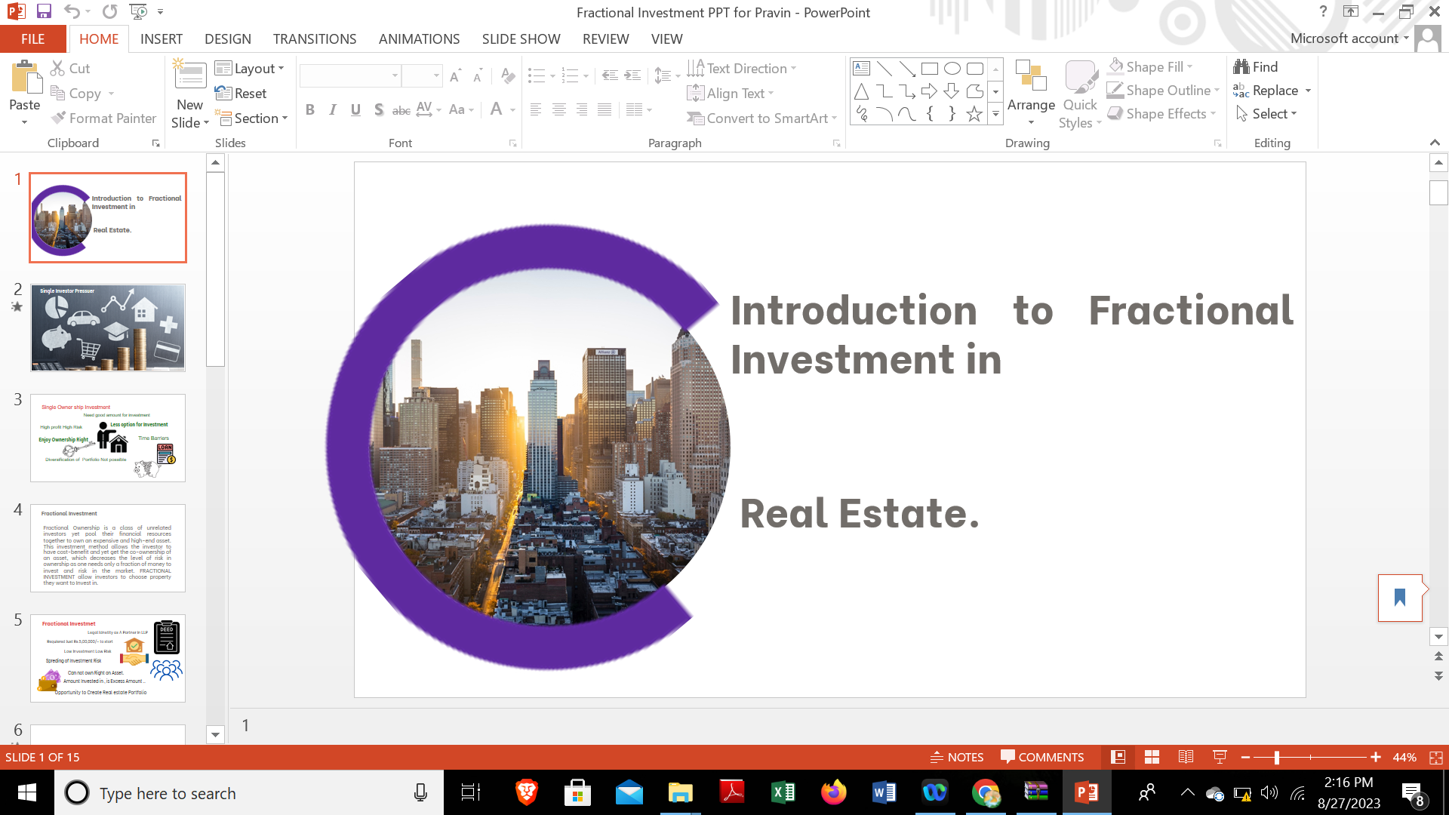Select the Right Arrow shape
This screenshot has height=815, width=1449.
point(930,91)
